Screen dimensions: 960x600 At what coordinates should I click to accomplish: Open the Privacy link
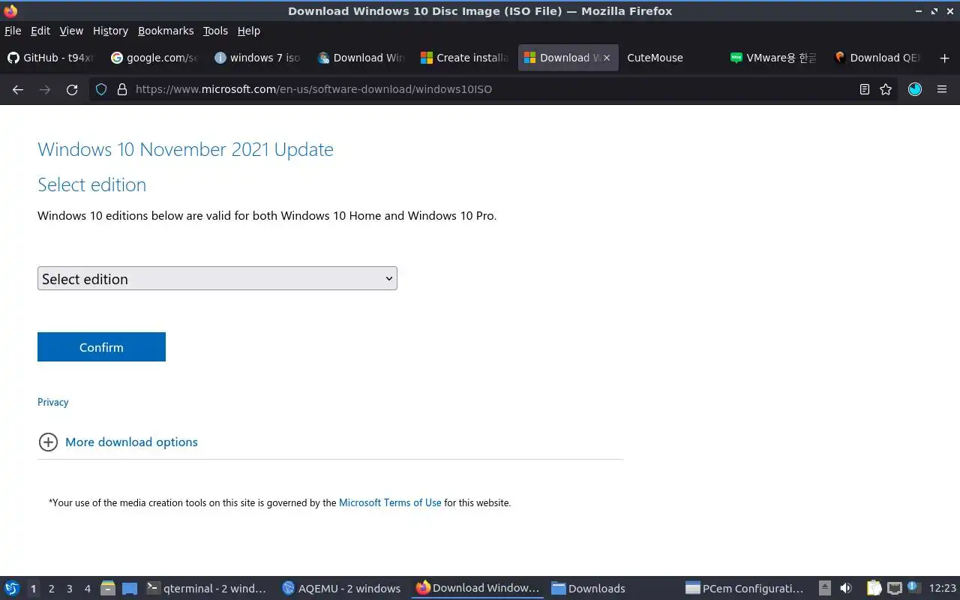pos(52,402)
